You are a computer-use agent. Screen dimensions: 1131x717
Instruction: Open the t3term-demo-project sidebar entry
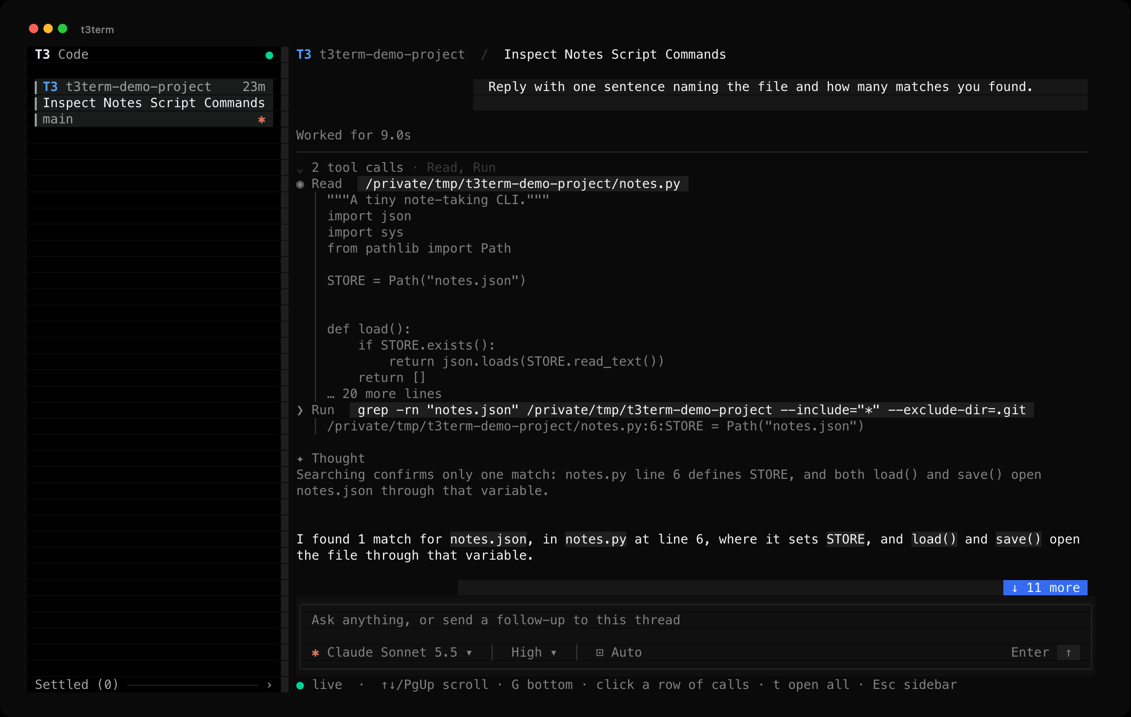(x=154, y=87)
